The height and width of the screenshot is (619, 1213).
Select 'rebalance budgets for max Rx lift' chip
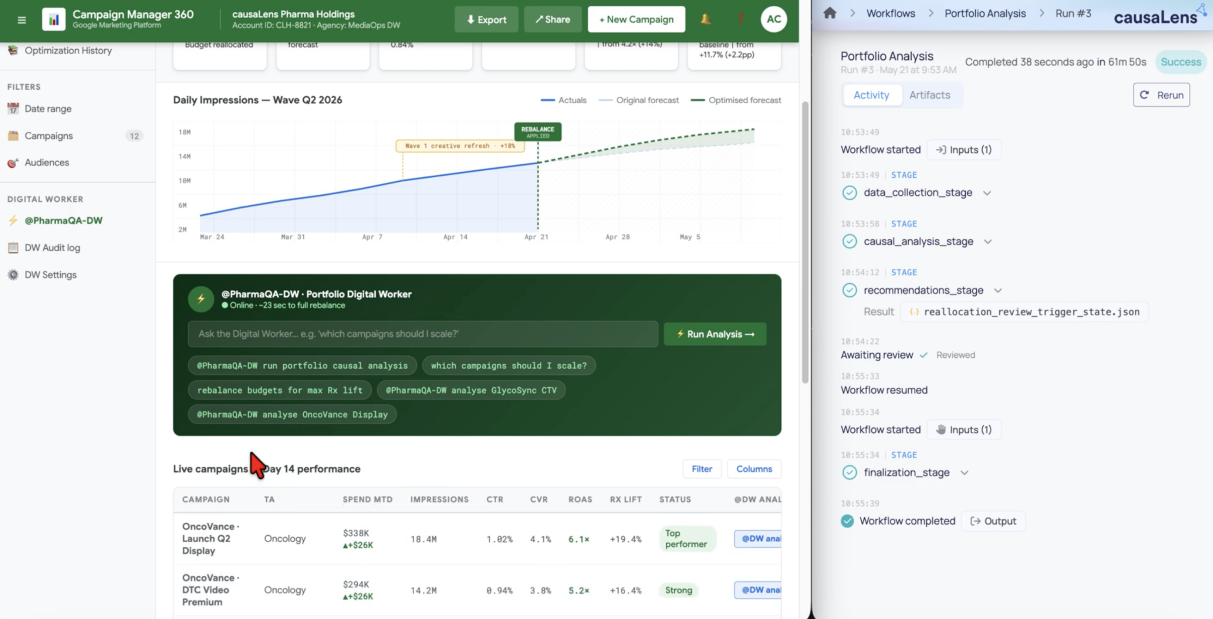tap(280, 390)
